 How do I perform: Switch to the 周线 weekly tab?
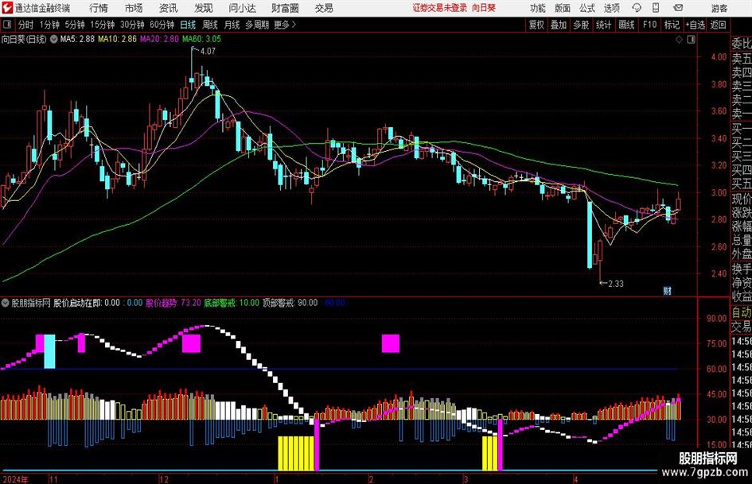[x=210, y=25]
